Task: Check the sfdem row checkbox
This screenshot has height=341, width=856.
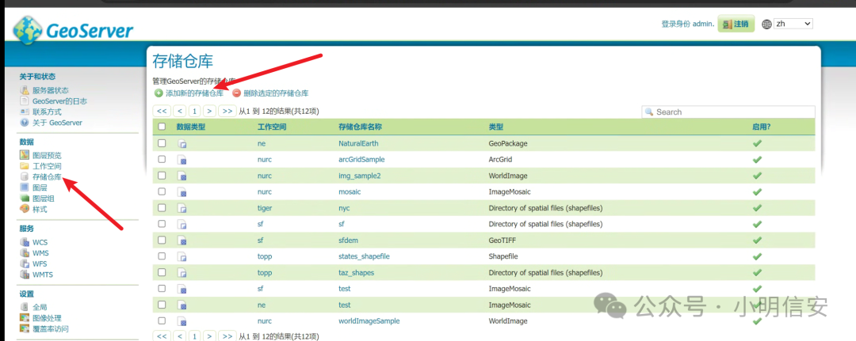Action: 162,240
